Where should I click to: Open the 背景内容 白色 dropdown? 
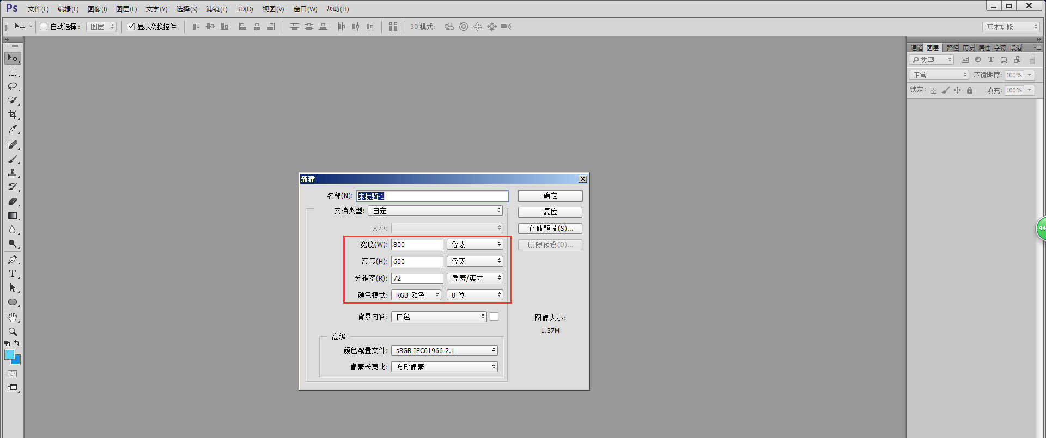(439, 317)
